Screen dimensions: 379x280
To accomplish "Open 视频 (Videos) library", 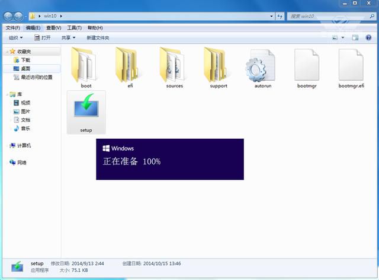I will pyautogui.click(x=22, y=103).
